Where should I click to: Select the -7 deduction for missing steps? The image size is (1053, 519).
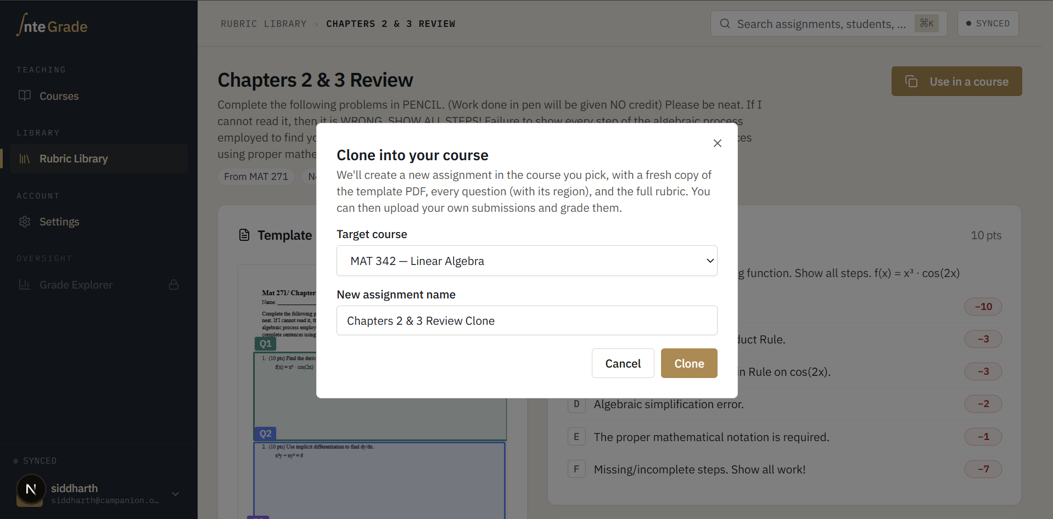pos(983,469)
